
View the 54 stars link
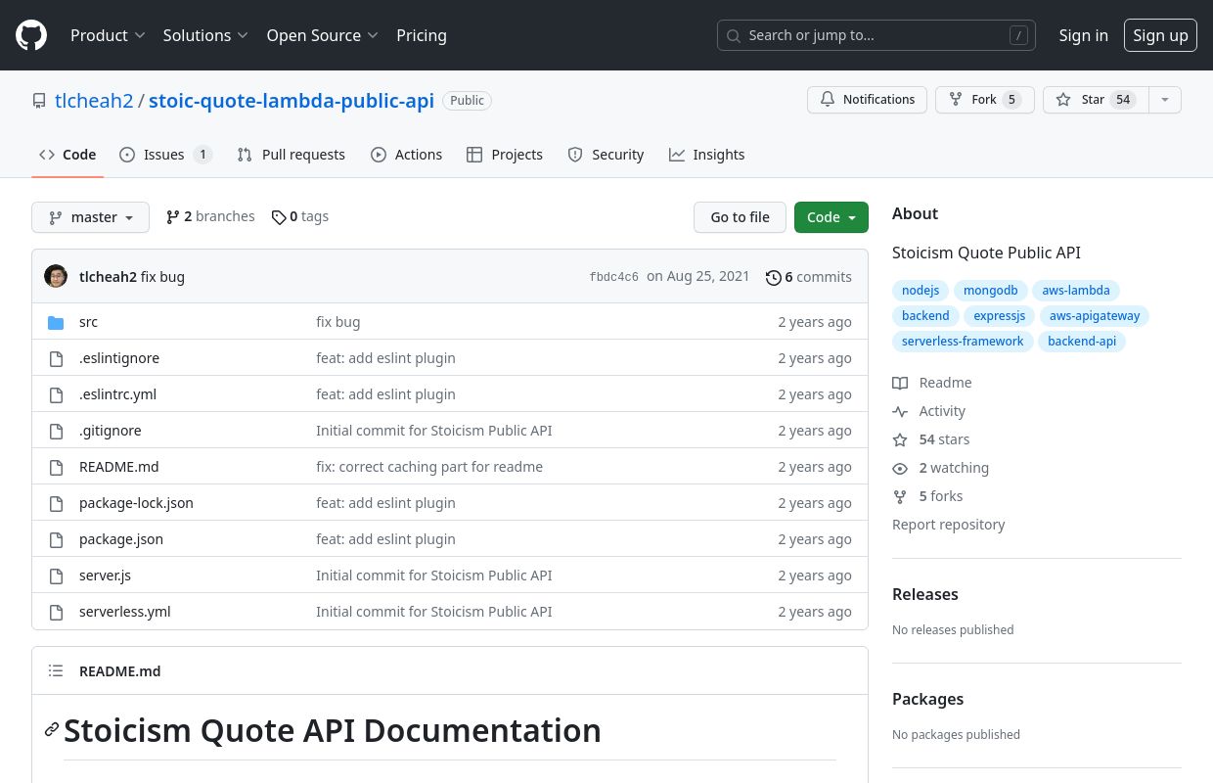click(931, 439)
